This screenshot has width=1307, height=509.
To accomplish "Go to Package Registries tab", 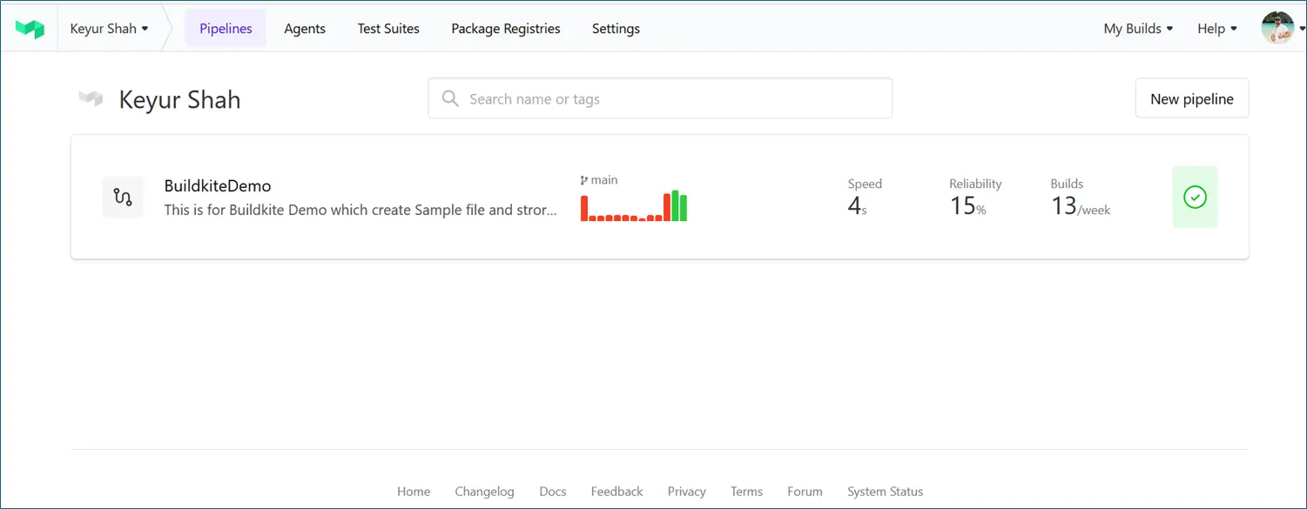I will click(x=505, y=29).
